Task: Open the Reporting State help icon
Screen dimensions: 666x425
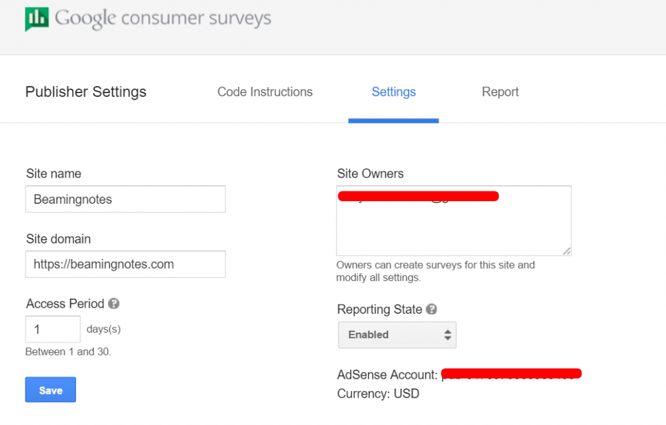Action: (x=432, y=309)
